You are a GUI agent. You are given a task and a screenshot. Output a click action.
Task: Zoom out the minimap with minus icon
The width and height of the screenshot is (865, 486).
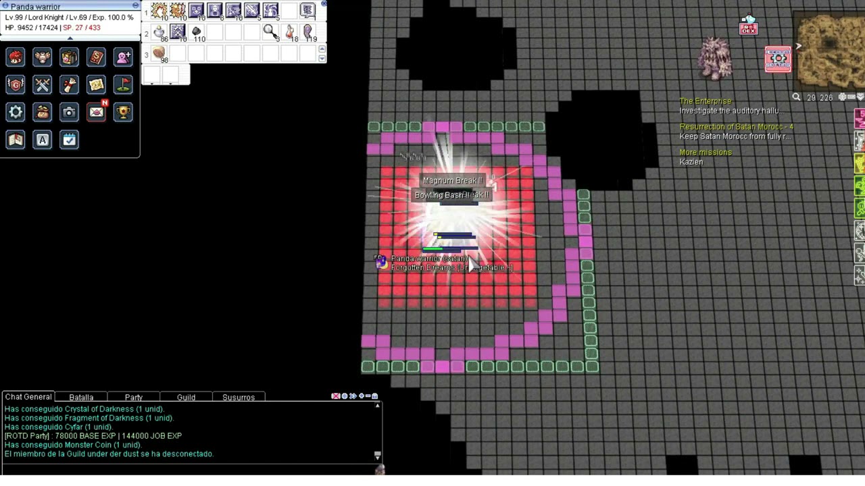tap(851, 97)
